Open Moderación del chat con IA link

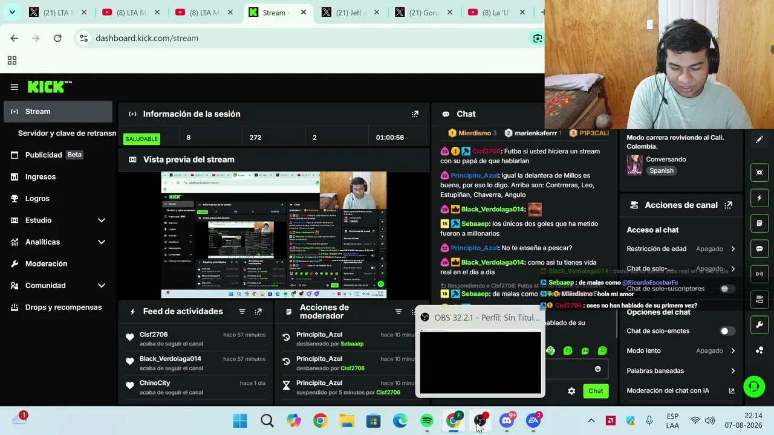[x=681, y=391]
